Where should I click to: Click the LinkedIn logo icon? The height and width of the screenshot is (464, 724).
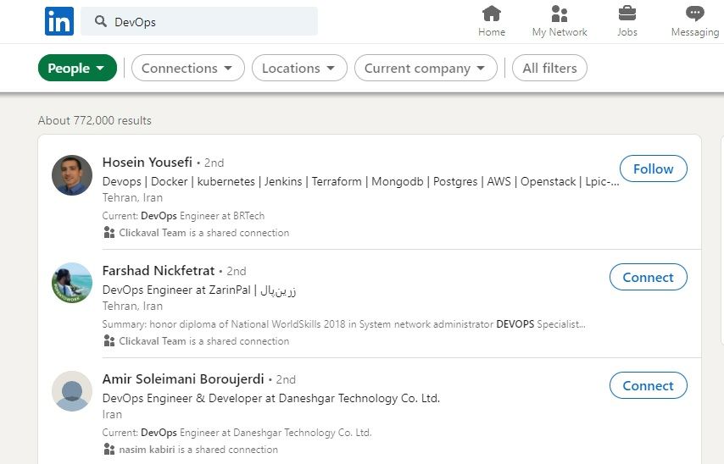pyautogui.click(x=59, y=21)
